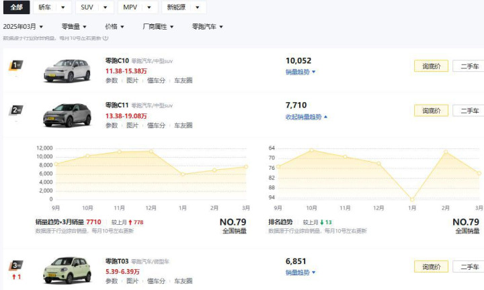
Task: Click the rank 1 badge icon
Action: (15, 65)
